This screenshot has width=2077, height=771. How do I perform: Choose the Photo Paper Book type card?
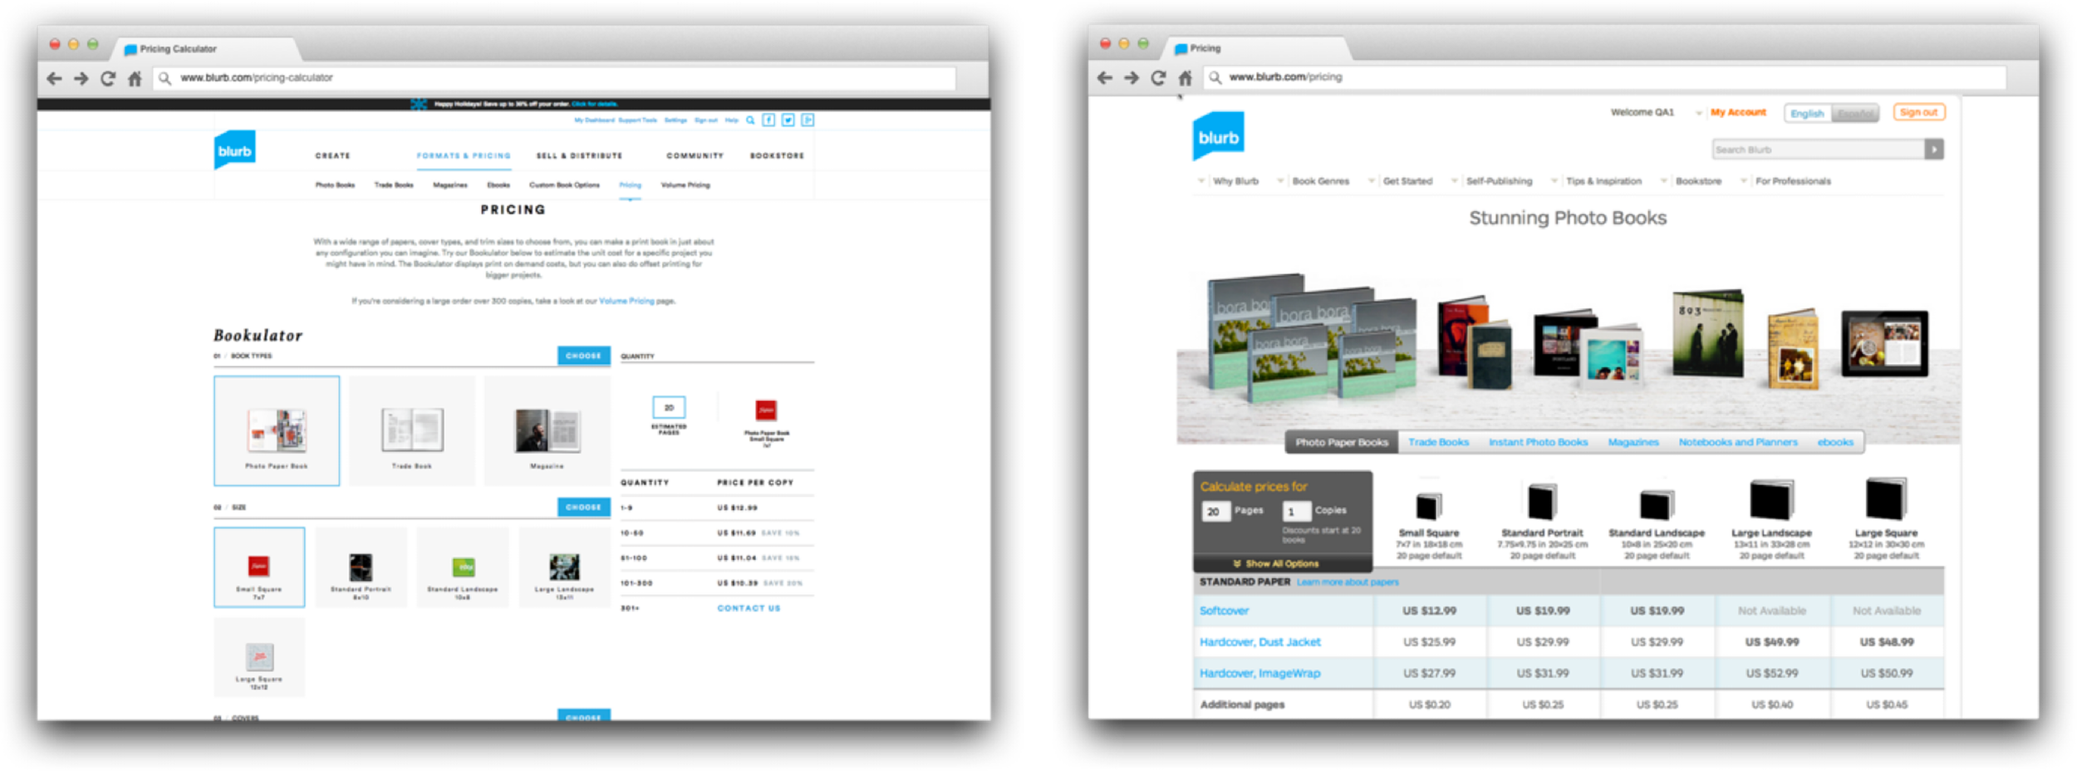(x=277, y=430)
